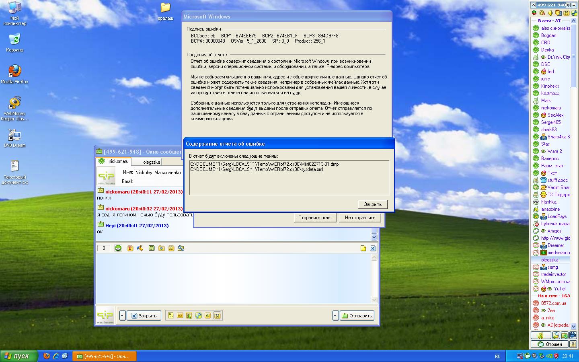Viewport: 579px width, 362px height.
Task: Select contact Kinokeks in contact list
Action: (550, 86)
